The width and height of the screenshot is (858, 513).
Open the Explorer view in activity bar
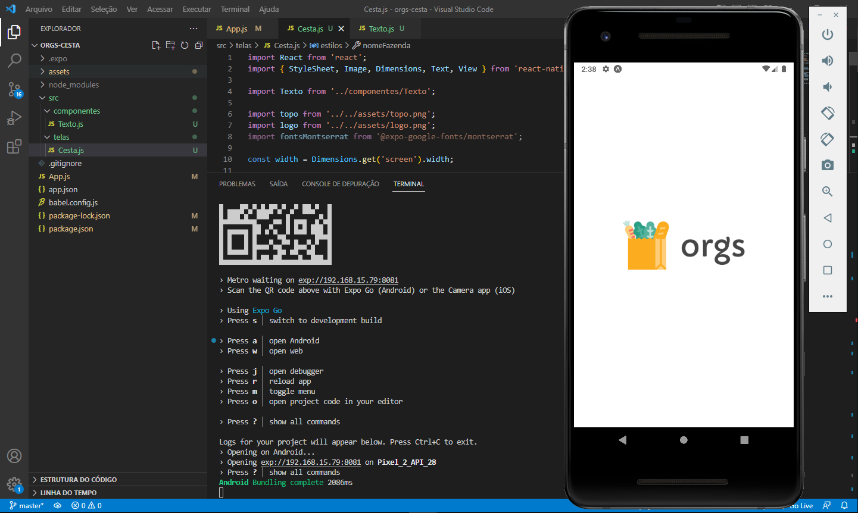coord(14,32)
